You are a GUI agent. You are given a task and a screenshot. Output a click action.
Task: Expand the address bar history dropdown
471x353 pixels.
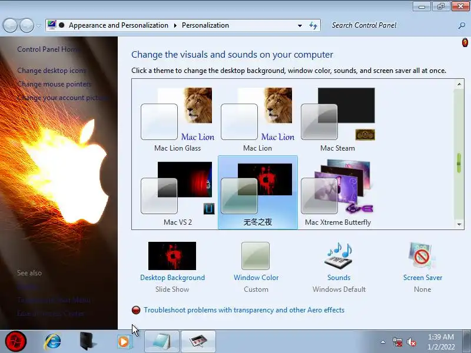coord(300,25)
